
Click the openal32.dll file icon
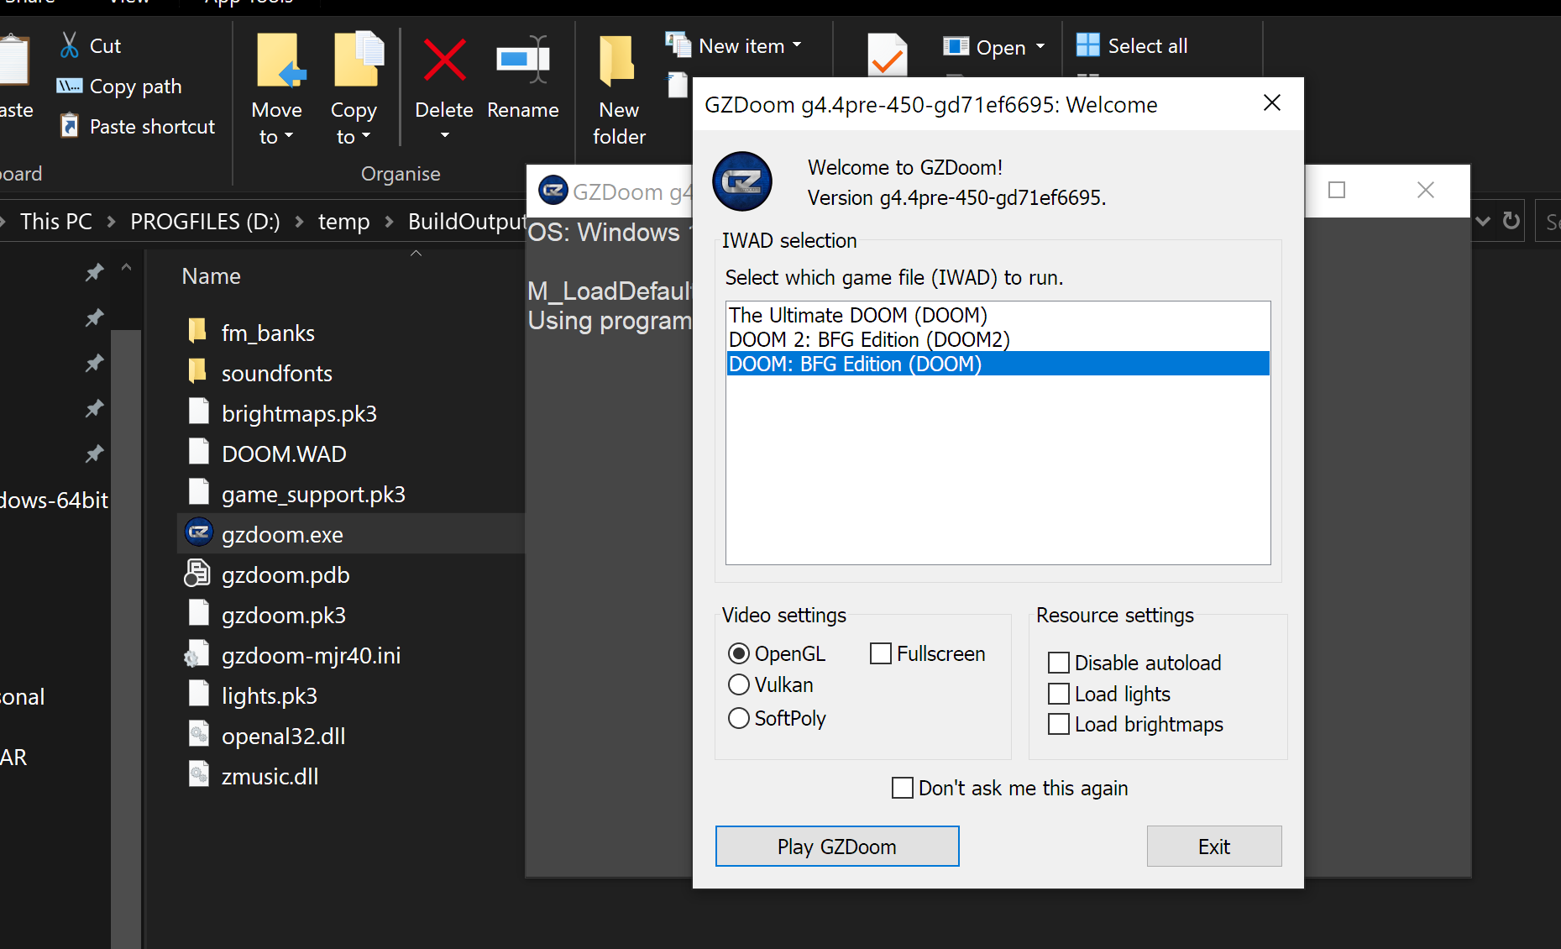[199, 734]
